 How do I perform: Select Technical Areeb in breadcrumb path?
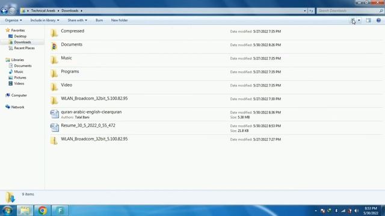[x=43, y=11]
